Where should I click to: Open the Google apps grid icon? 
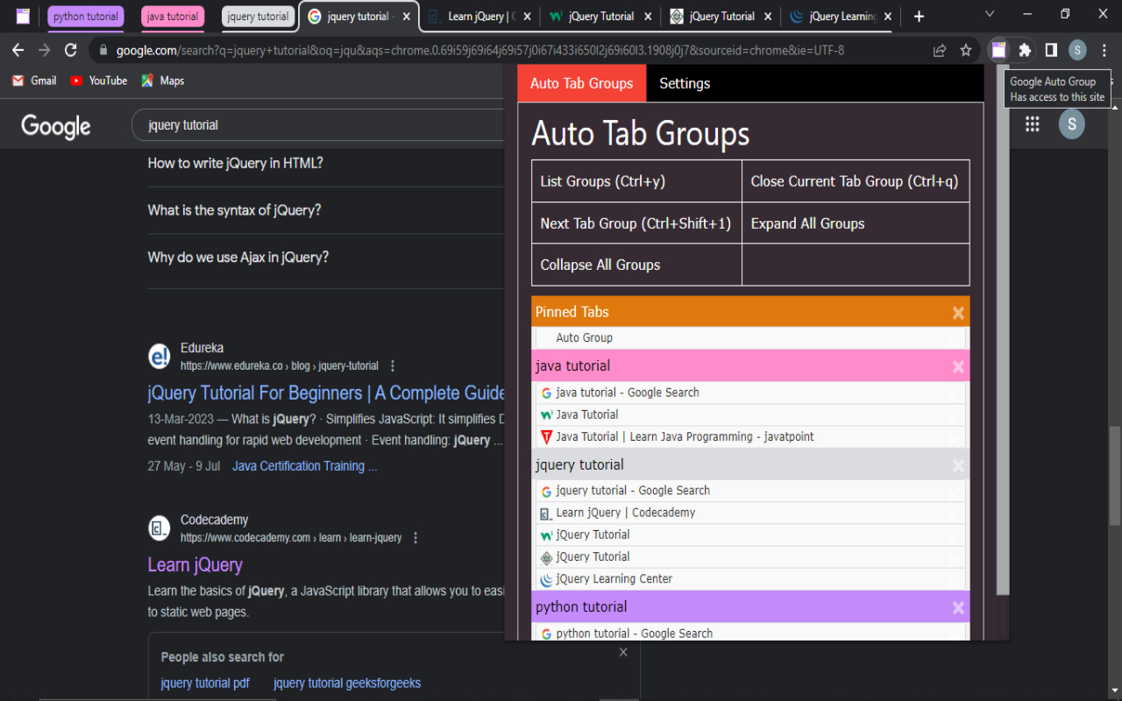pyautogui.click(x=1033, y=124)
